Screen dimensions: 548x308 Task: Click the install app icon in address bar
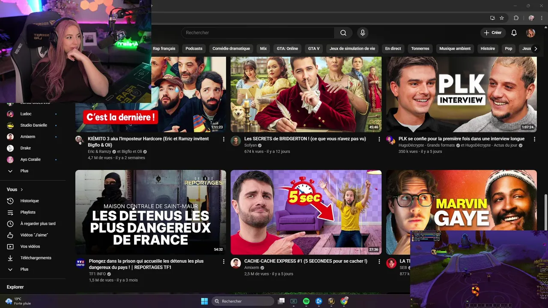pos(493,18)
